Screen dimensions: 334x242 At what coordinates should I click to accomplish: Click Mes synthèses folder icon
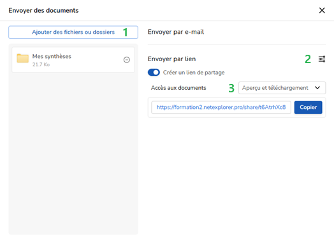(22, 59)
